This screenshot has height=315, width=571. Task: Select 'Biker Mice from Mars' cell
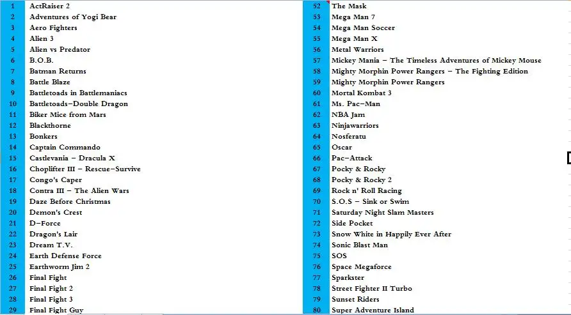coord(68,115)
